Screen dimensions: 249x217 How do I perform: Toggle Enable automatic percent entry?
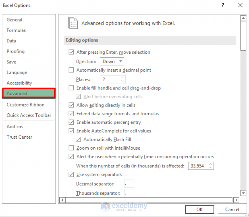71,122
